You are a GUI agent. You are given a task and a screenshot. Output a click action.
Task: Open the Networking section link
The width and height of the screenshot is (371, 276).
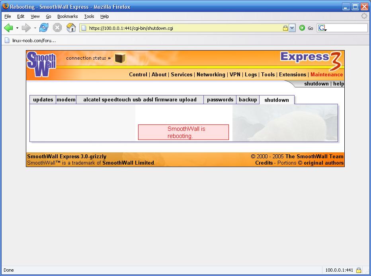coord(211,74)
